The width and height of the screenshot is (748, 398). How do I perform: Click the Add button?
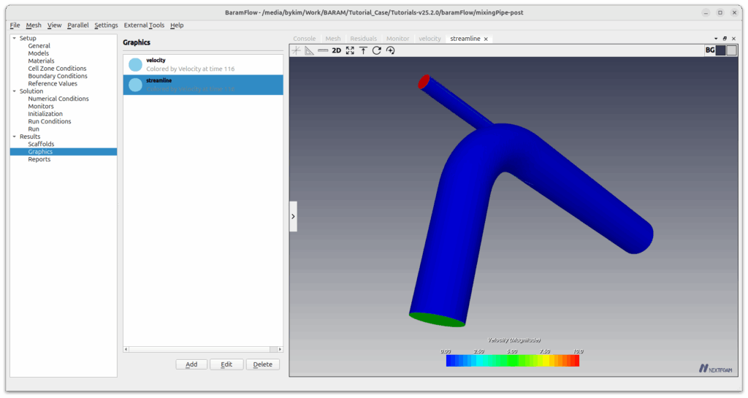click(x=191, y=364)
